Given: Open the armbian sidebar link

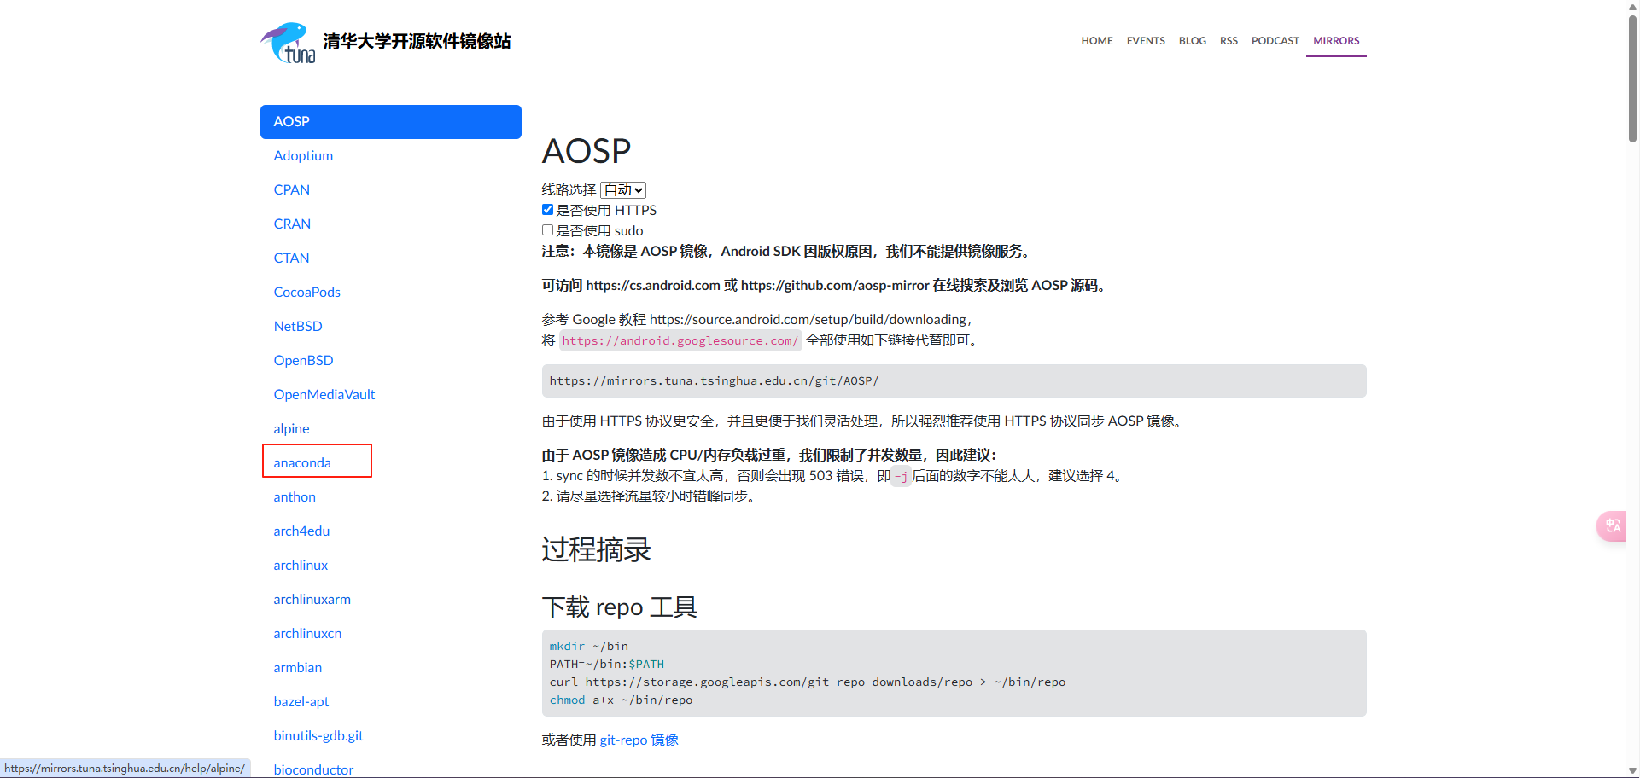Looking at the screenshot, I should [298, 668].
